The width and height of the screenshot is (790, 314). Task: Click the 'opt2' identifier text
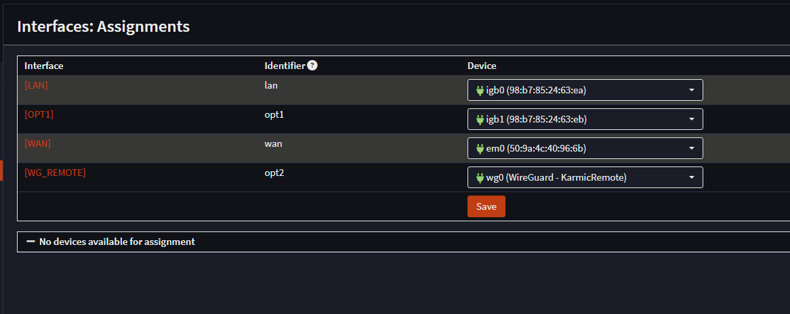(274, 173)
